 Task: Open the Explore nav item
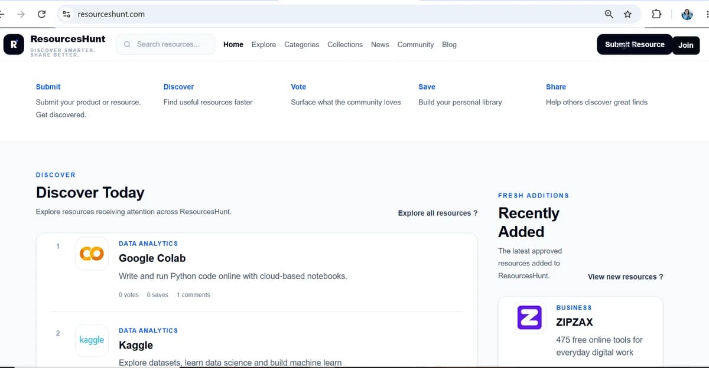(x=264, y=45)
